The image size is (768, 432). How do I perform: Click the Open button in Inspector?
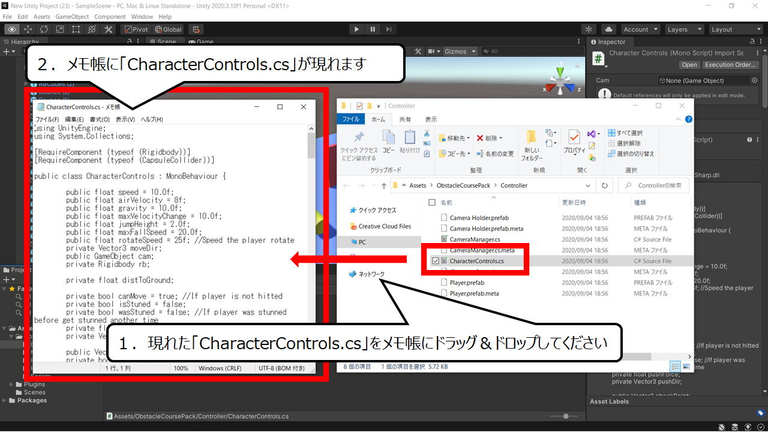[x=689, y=65]
